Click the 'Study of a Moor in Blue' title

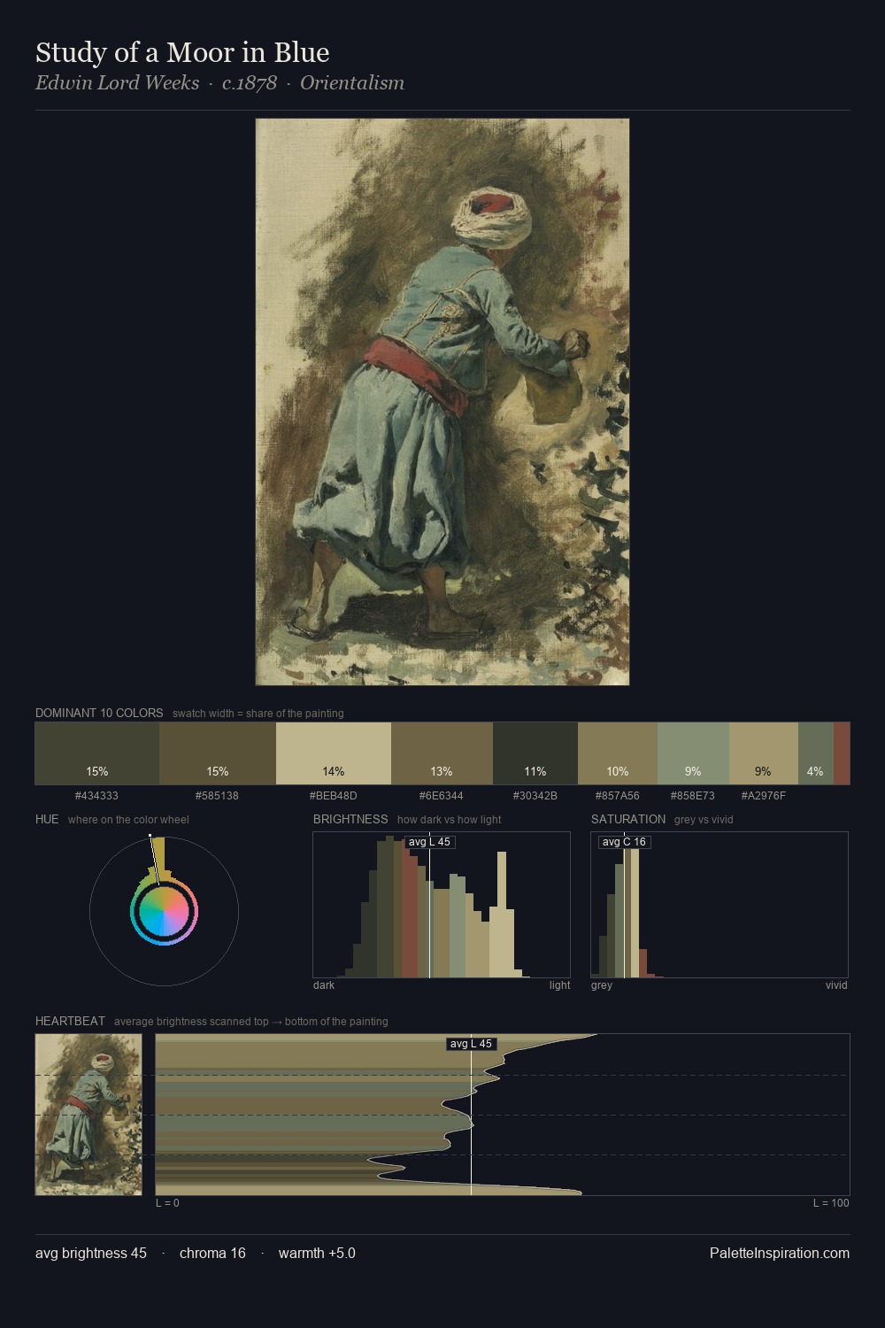pos(182,52)
